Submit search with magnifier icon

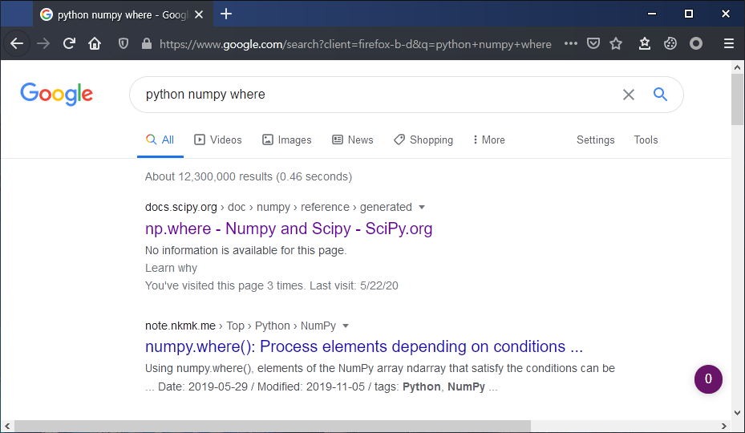[x=660, y=94]
